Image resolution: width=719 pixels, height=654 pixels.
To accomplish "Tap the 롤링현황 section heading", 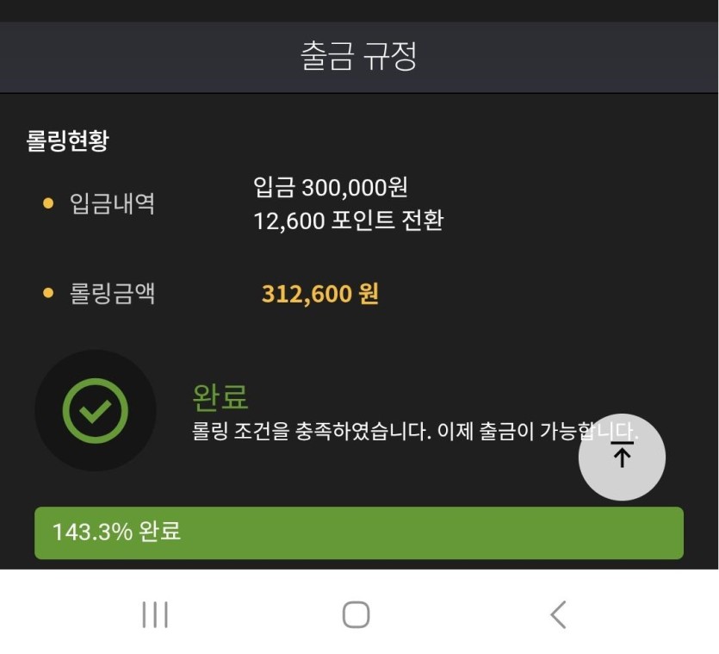I will coord(68,142).
